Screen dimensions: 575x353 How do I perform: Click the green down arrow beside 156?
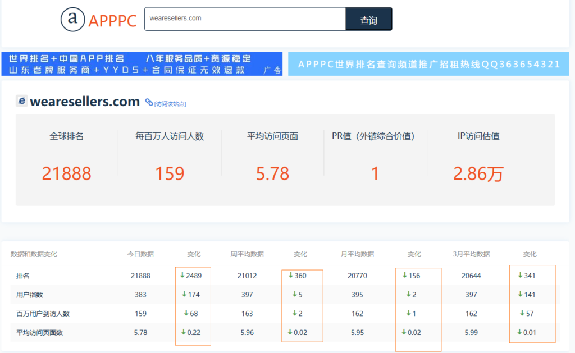pos(405,276)
